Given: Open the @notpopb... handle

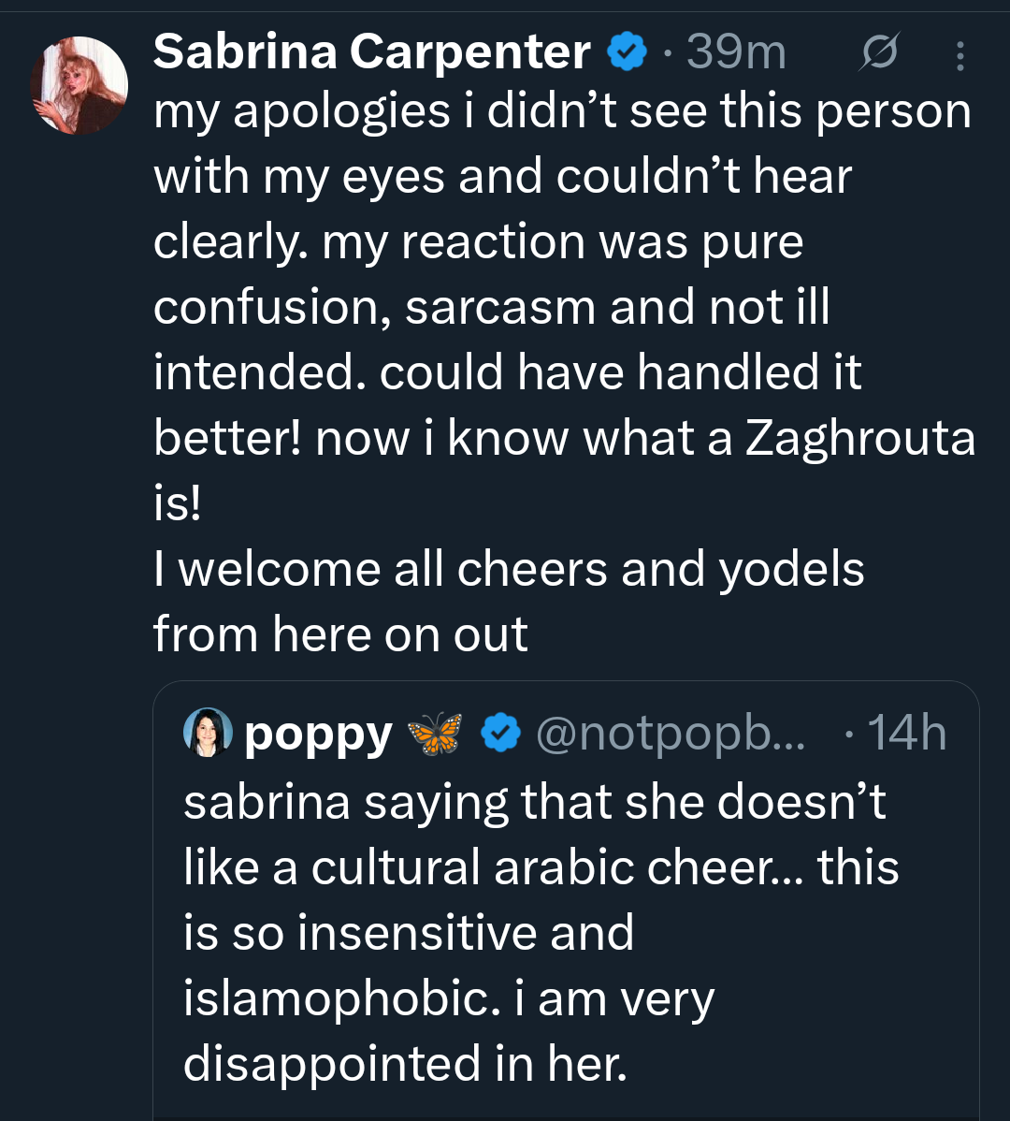Looking at the screenshot, I should tap(670, 734).
